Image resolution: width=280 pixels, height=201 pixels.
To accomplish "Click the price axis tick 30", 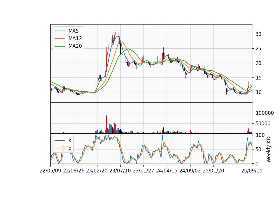I will [258, 34].
